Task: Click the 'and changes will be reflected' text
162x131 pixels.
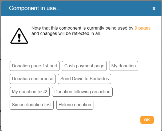Action: 66,34
